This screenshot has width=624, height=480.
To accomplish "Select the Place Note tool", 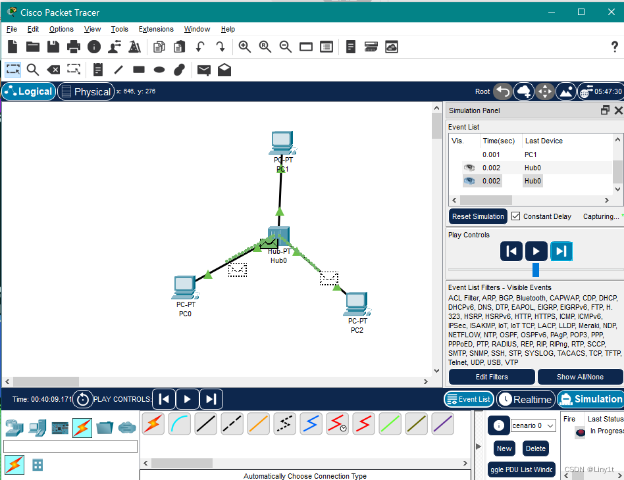I will [98, 70].
